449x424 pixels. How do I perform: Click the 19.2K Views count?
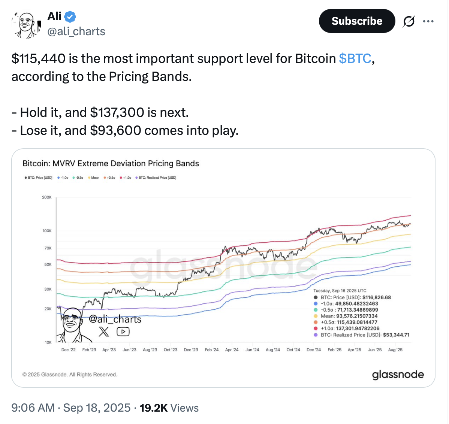pos(169,408)
